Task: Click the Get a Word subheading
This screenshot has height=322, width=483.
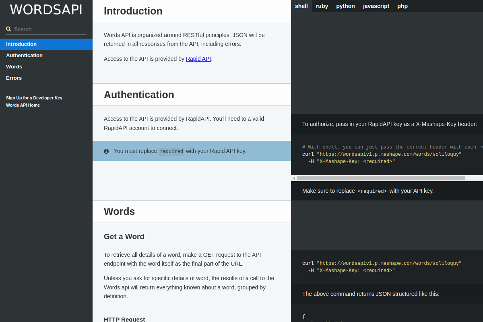Action: 124,237
